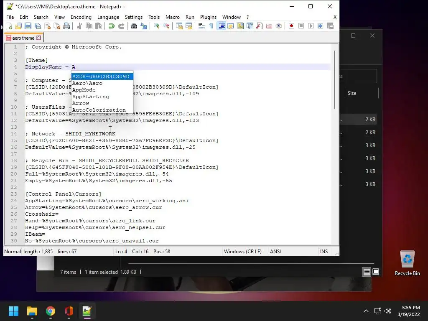
Task: Open the Function List icon
Action: pyautogui.click(x=259, y=26)
